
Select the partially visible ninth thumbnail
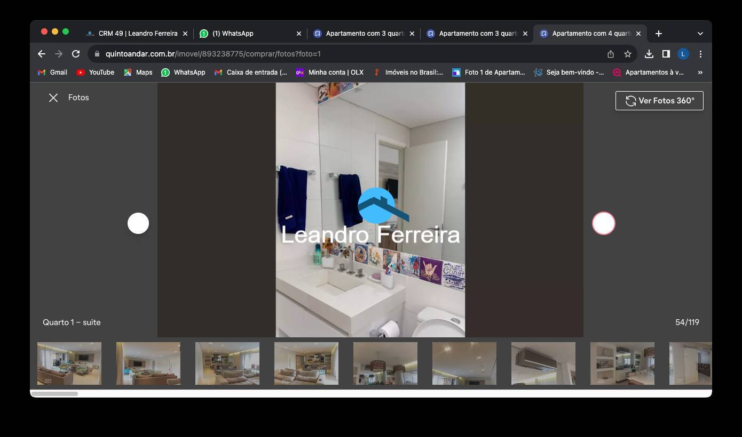[691, 363]
